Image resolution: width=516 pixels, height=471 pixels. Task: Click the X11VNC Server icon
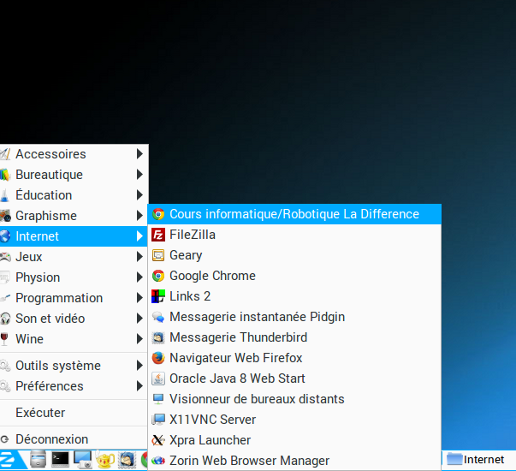pos(158,420)
